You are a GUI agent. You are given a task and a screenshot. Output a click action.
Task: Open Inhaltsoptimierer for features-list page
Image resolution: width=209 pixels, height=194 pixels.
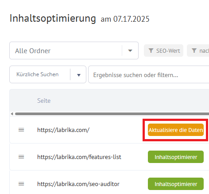(x=176, y=157)
